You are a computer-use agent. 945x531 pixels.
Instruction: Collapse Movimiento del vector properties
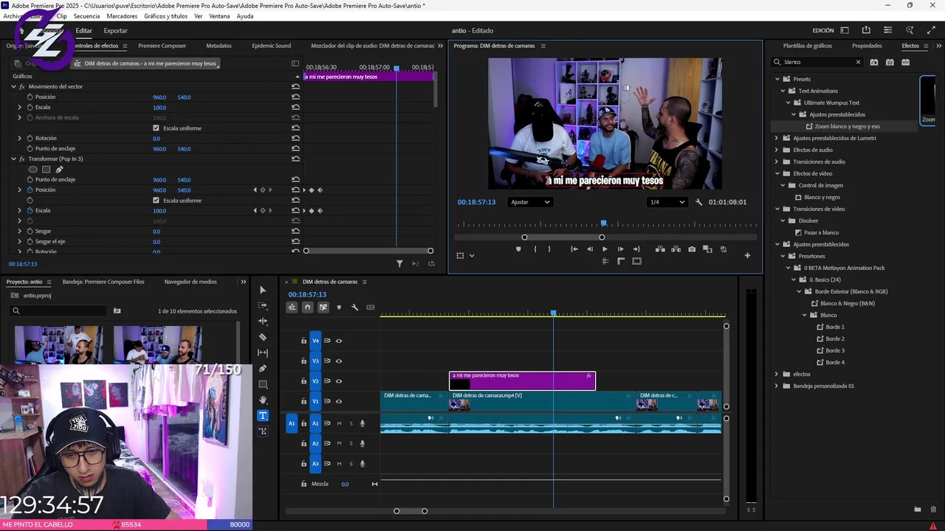pos(13,86)
